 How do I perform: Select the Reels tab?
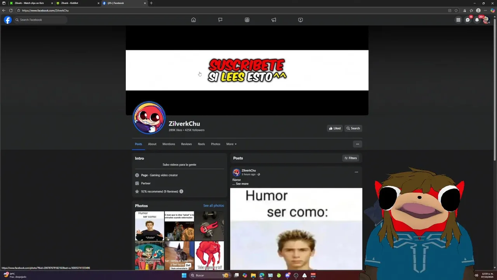201,144
